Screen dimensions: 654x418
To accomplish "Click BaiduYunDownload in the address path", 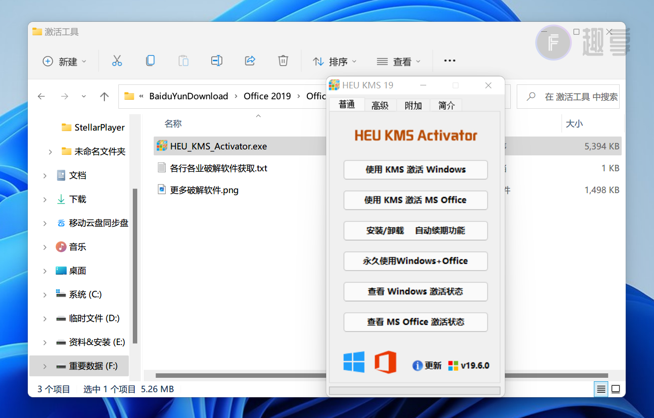I will [188, 96].
